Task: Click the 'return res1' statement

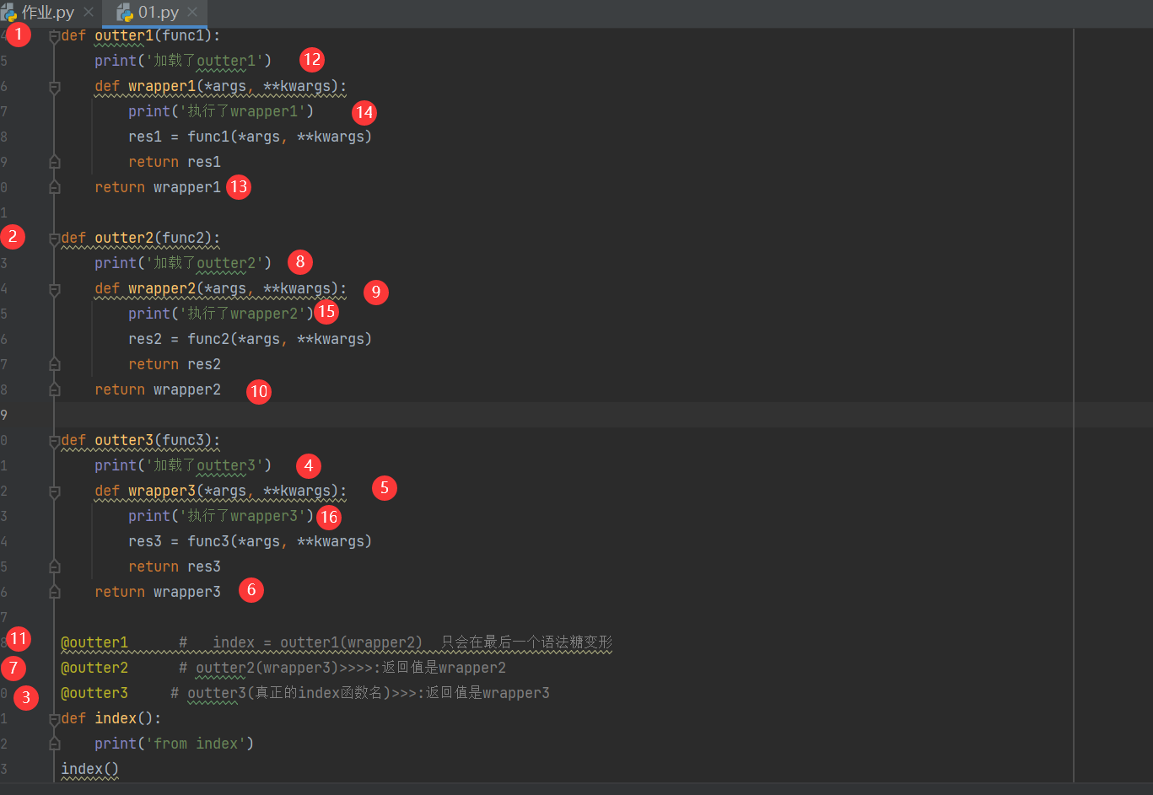Action: pyautogui.click(x=175, y=162)
